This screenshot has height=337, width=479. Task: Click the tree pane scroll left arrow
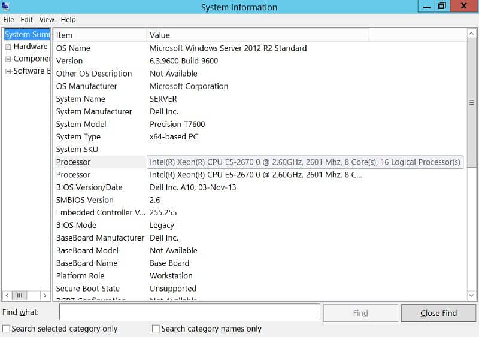click(x=7, y=296)
